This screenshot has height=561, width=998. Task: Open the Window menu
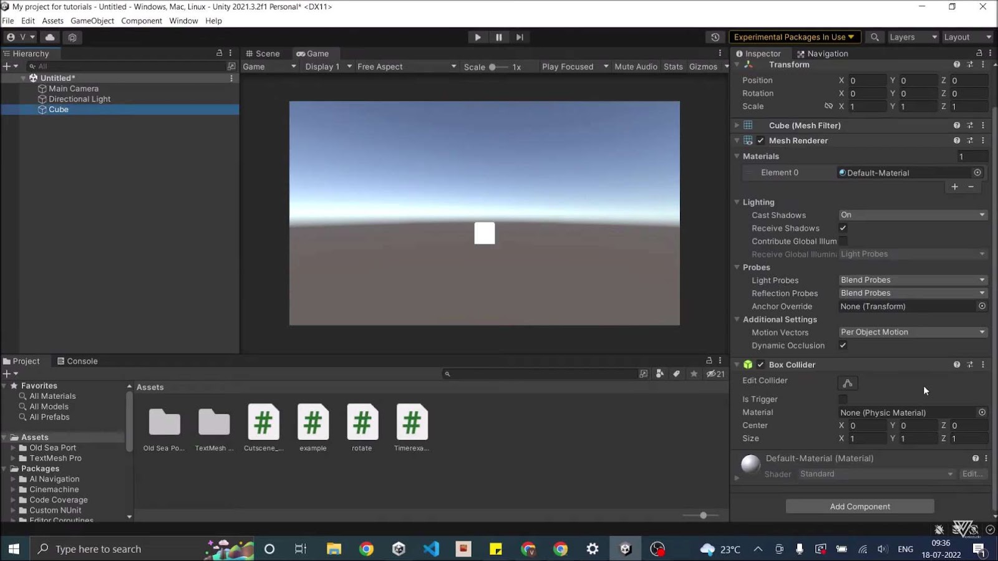click(x=183, y=21)
